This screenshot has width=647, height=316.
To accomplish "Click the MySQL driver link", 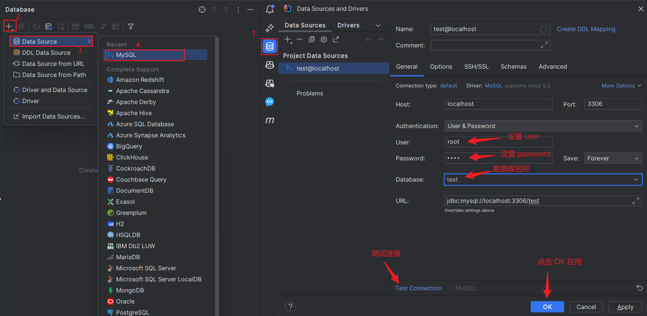I will tap(493, 86).
